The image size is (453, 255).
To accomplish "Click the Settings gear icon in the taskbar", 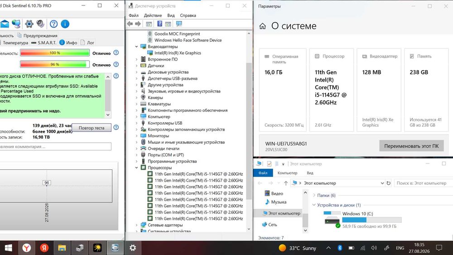I will pos(133,248).
